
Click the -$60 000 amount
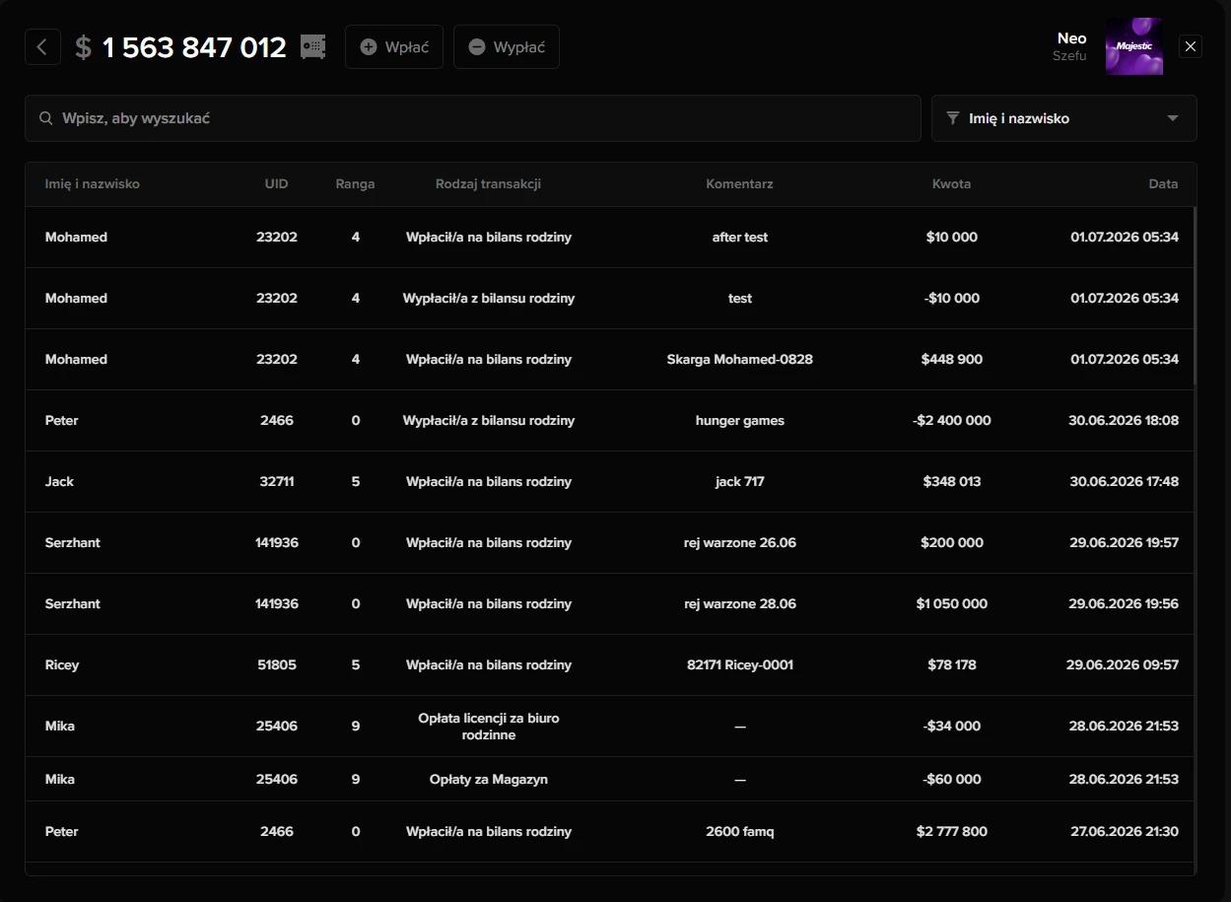point(952,780)
